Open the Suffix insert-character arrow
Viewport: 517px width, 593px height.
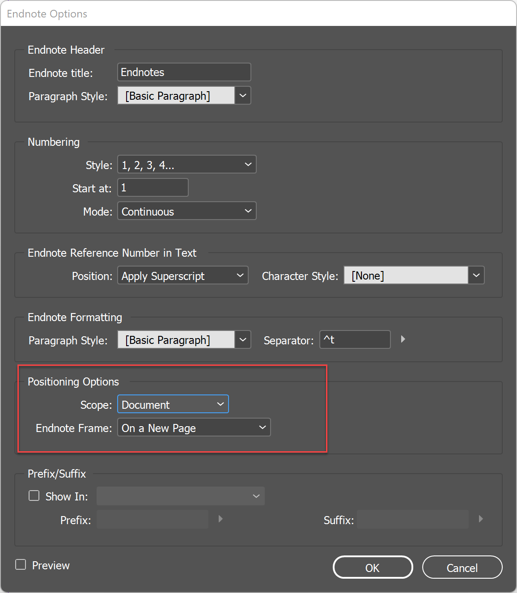pyautogui.click(x=481, y=519)
